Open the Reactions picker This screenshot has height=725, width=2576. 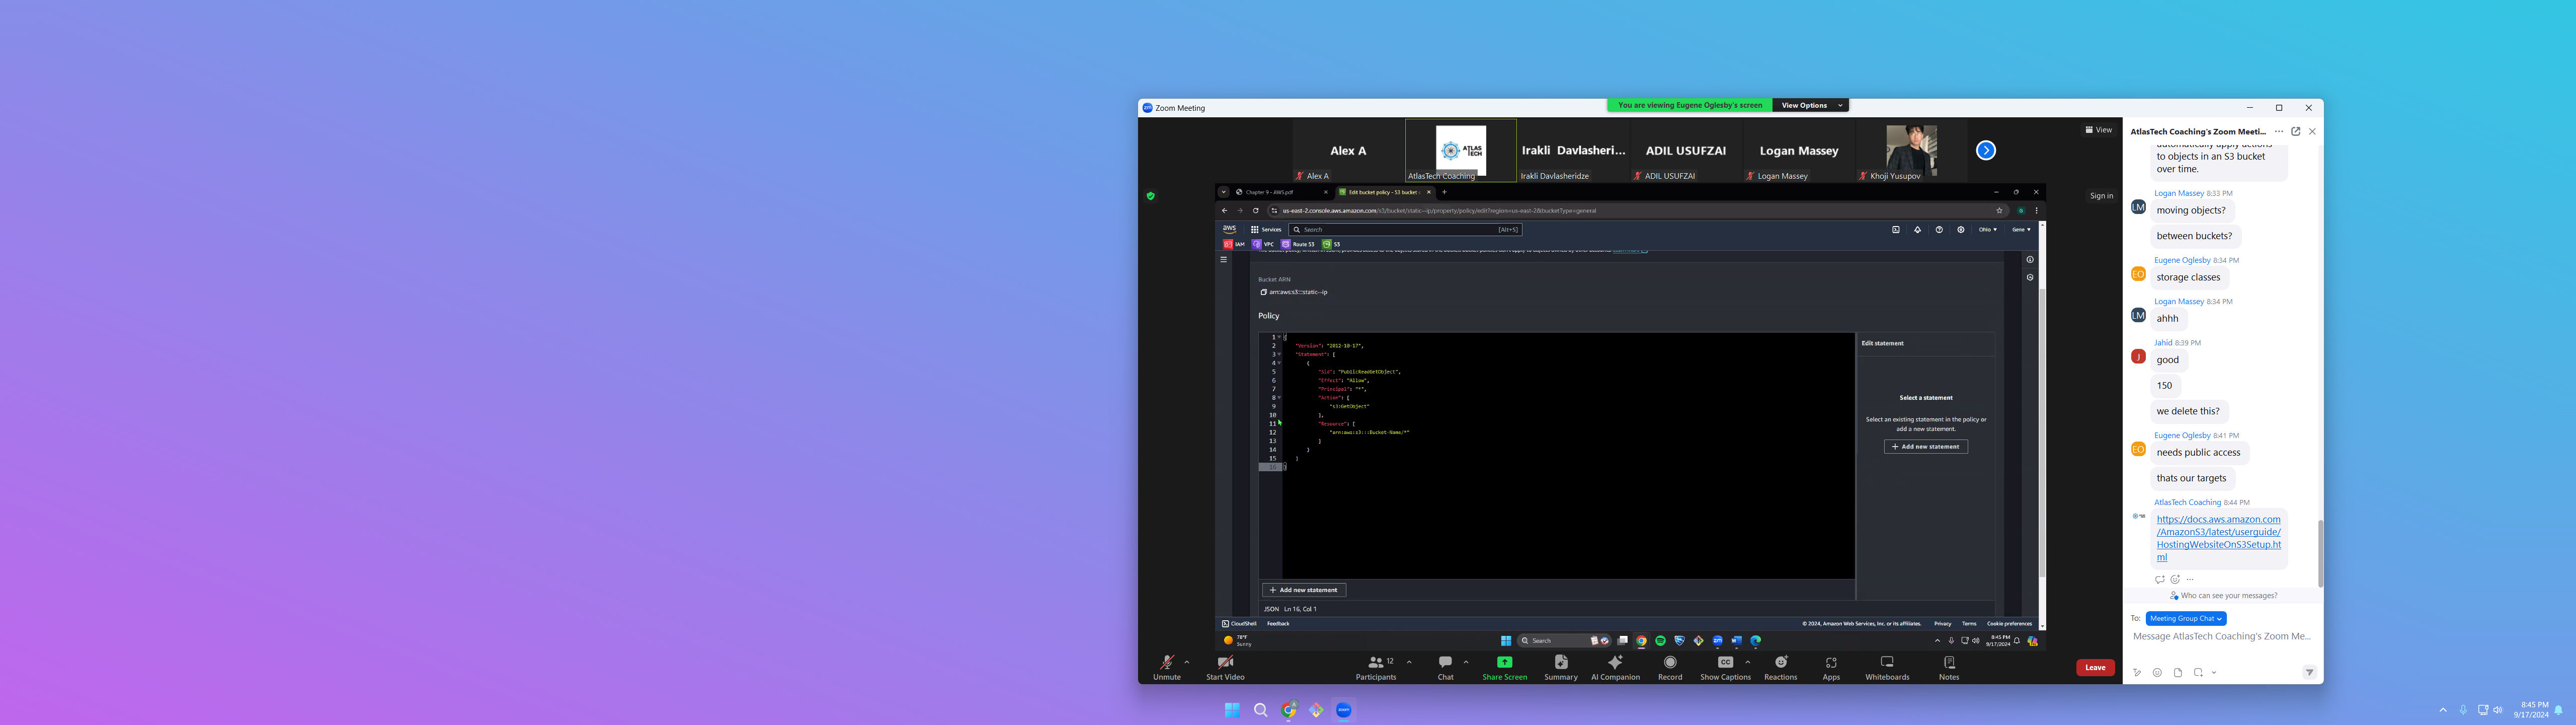(1780, 663)
